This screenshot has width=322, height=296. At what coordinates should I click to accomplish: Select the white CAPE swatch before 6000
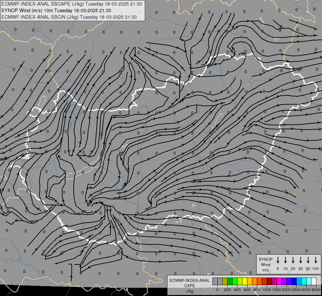pos(314,281)
